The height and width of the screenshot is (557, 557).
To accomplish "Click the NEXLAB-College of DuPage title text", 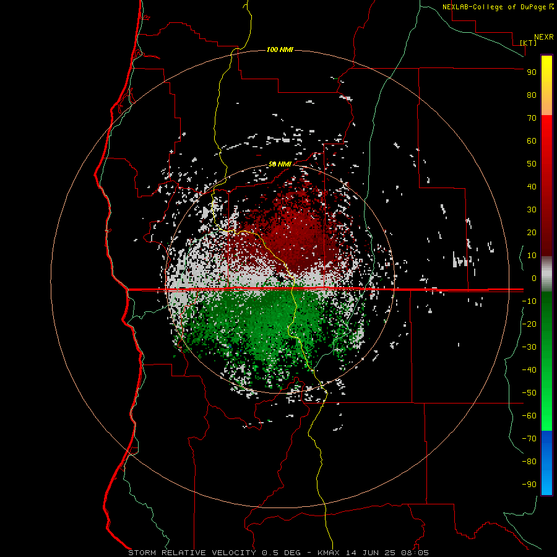I will click(494, 7).
